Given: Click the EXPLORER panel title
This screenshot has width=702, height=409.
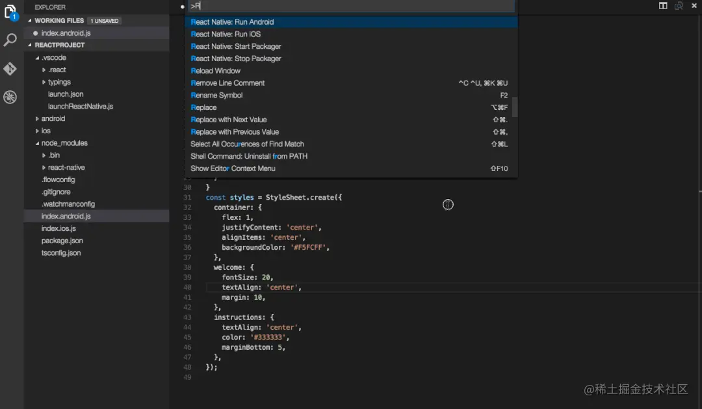Looking at the screenshot, I should point(50,7).
